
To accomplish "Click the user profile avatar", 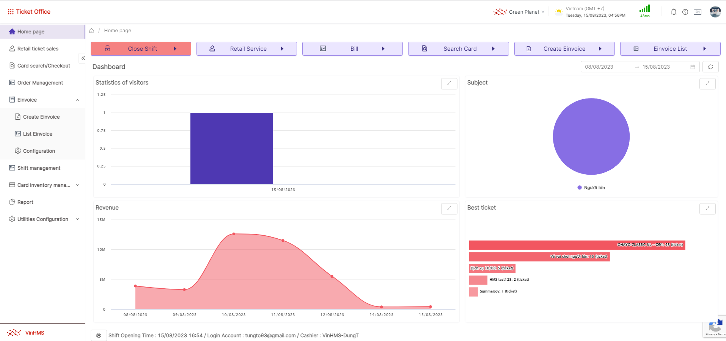I will pos(715,12).
